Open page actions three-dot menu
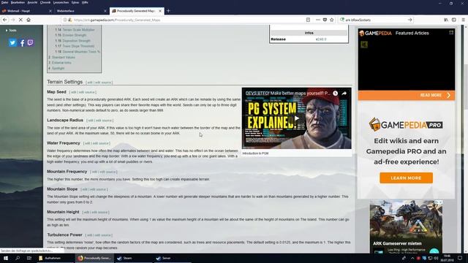 318,20
